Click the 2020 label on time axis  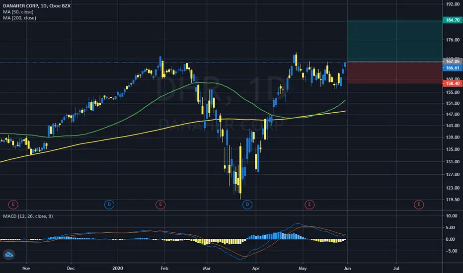(x=118, y=268)
